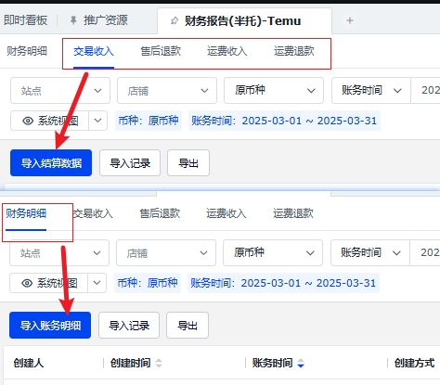
Task: Click the eye icon in lower 系统视图
Action: 27,283
